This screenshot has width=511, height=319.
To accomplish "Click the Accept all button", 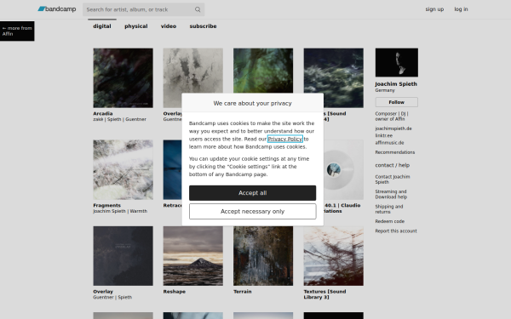I will [x=252, y=193].
